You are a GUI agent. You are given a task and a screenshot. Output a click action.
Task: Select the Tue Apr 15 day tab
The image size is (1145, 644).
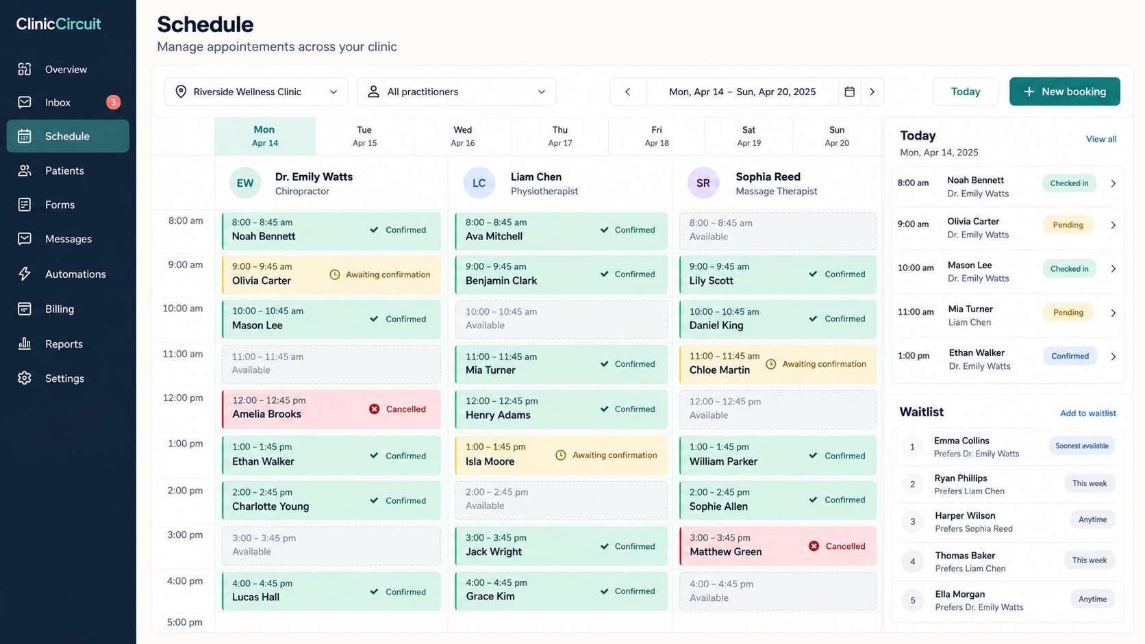pos(364,136)
